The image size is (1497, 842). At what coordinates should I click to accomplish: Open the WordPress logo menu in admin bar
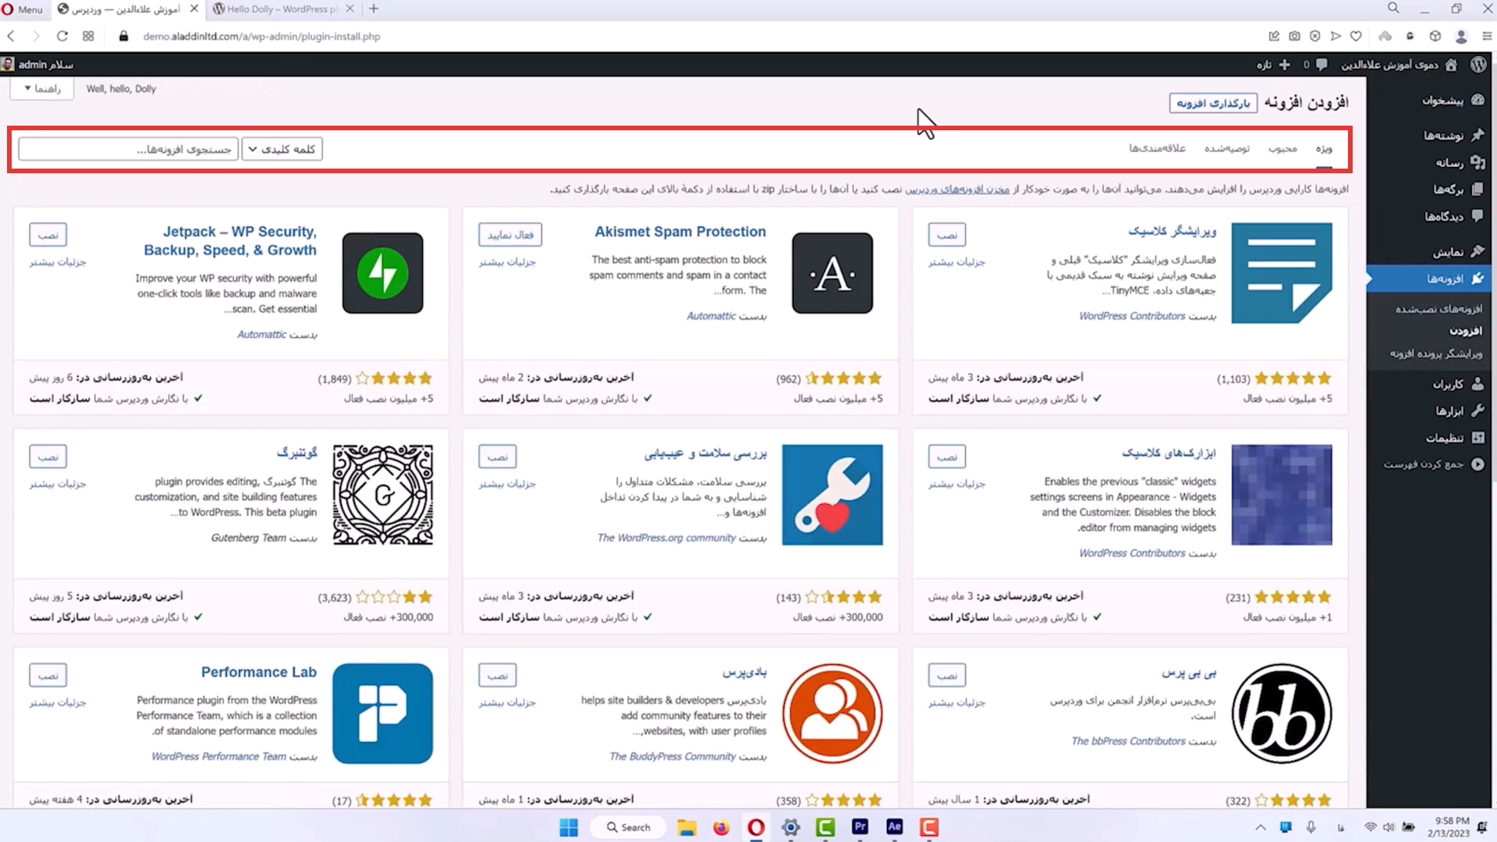pyautogui.click(x=1478, y=65)
